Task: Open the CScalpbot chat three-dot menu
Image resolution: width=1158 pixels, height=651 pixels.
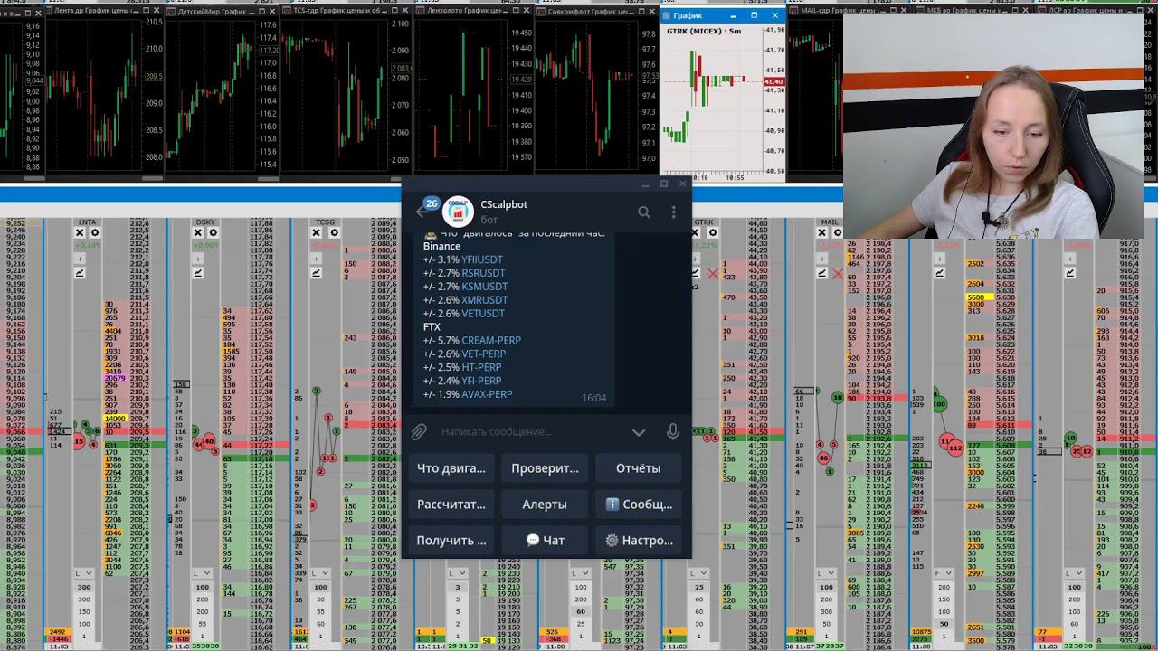Action: coord(673,212)
